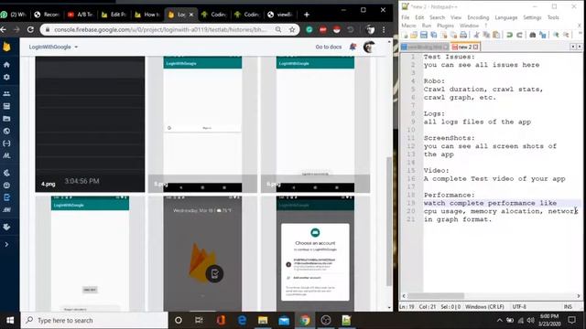Close the active Firebase Chrome tab
The height and width of the screenshot is (329, 586).
[x=191, y=15]
